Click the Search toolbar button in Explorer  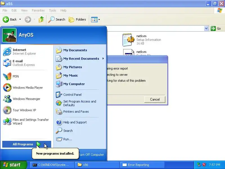[57, 19]
